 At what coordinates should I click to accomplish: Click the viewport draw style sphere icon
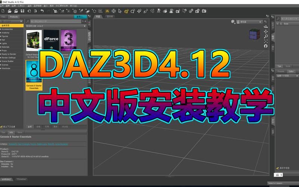click(232, 22)
